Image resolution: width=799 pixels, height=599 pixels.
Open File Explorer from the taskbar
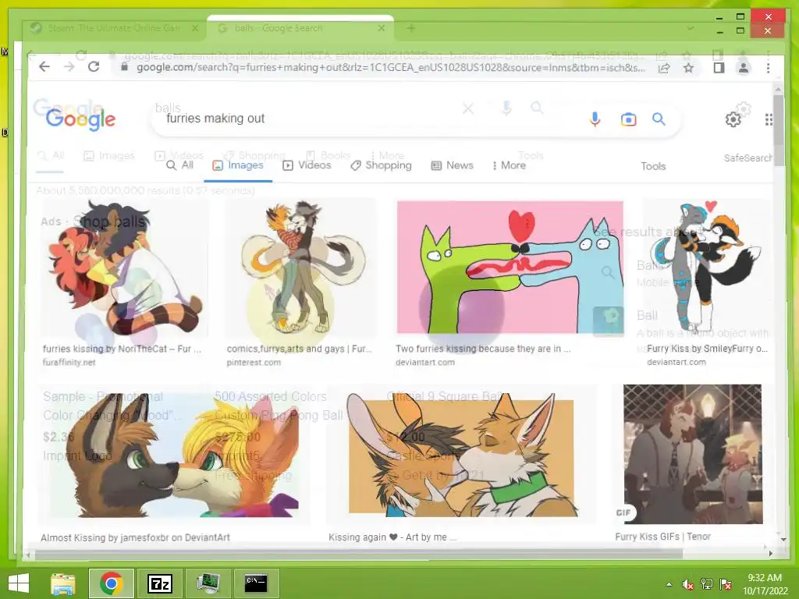[63, 583]
